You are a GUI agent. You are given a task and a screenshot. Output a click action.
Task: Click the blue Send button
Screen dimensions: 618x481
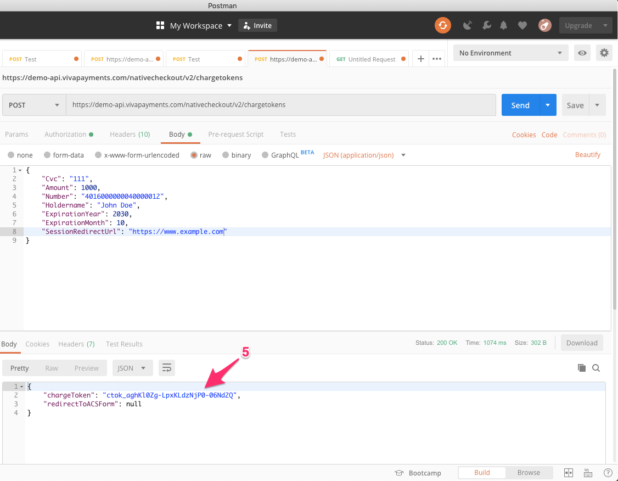[x=520, y=105]
